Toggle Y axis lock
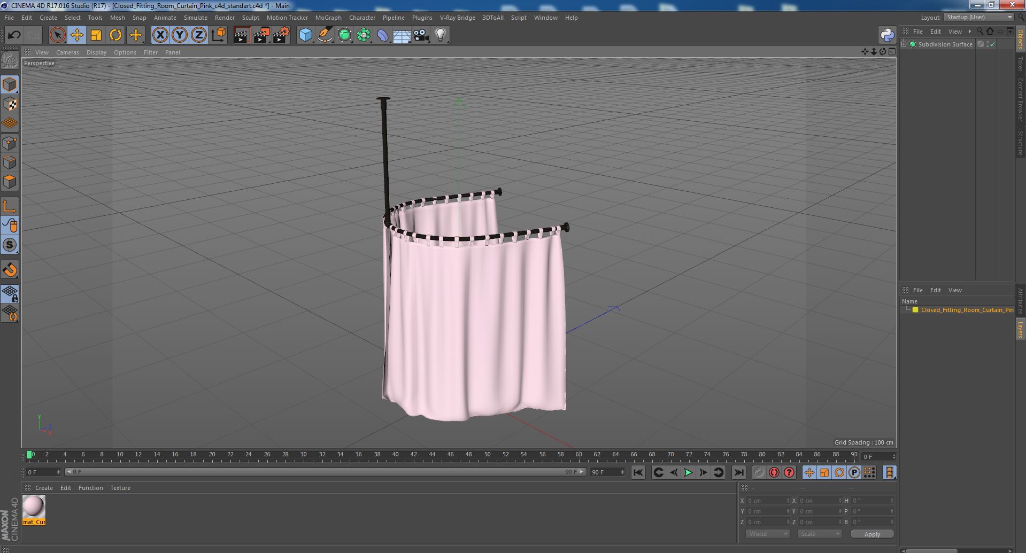This screenshot has width=1026, height=553. [180, 35]
